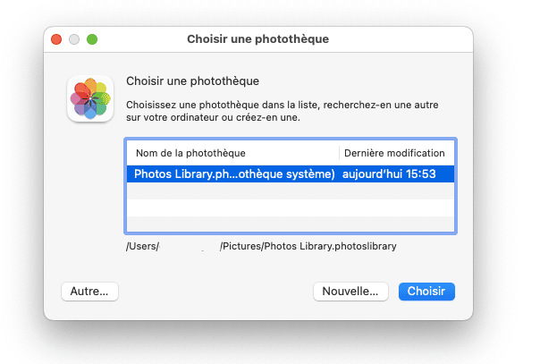
Task: Select the Photos Library system library row
Action: (x=291, y=174)
